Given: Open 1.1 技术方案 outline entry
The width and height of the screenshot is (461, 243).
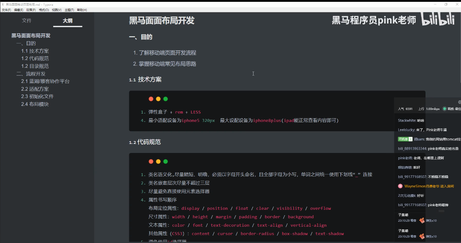Looking at the screenshot, I should 35,51.
